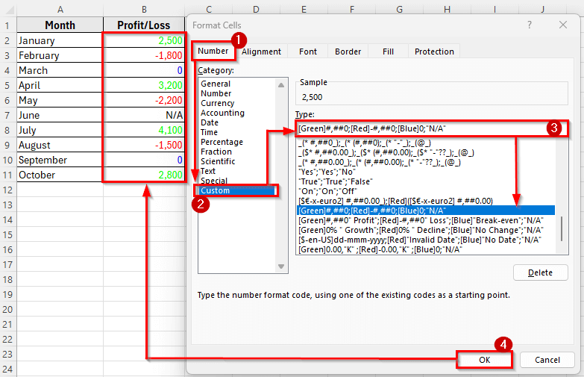Select Currency in the Category list
The height and width of the screenshot is (377, 584).
(218, 103)
